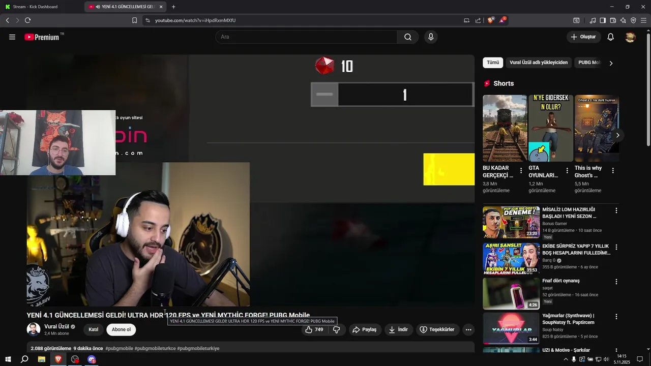This screenshot has height=366, width=651.
Task: Click the İndir download button
Action: pyautogui.click(x=398, y=329)
